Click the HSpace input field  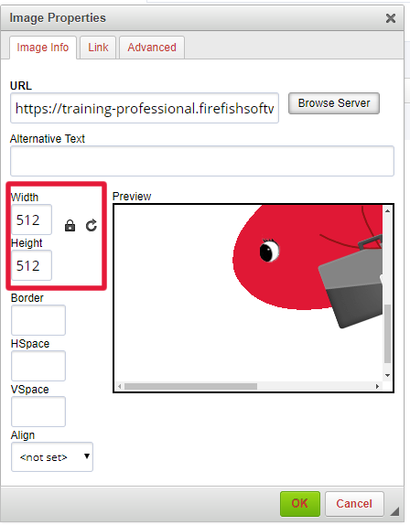38,366
